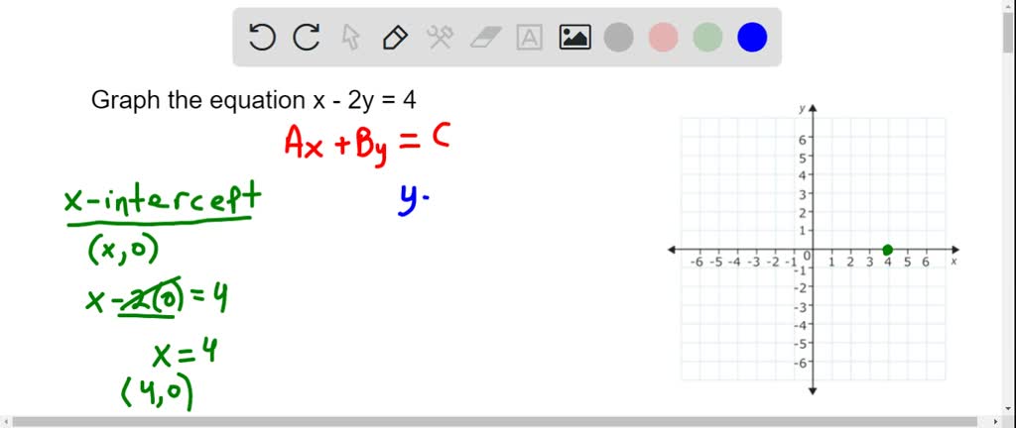Open the tools wrench icon

click(440, 38)
